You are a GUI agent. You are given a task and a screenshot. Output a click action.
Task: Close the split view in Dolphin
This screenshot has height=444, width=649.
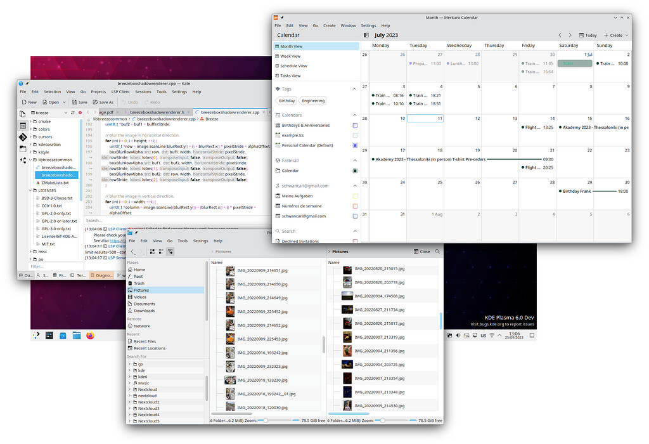click(421, 251)
